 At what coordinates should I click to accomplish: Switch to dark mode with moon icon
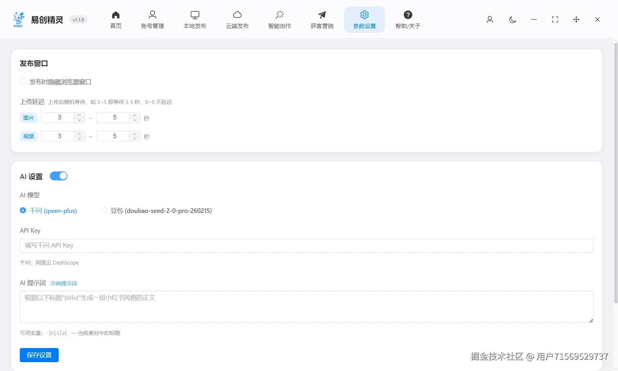(x=512, y=19)
